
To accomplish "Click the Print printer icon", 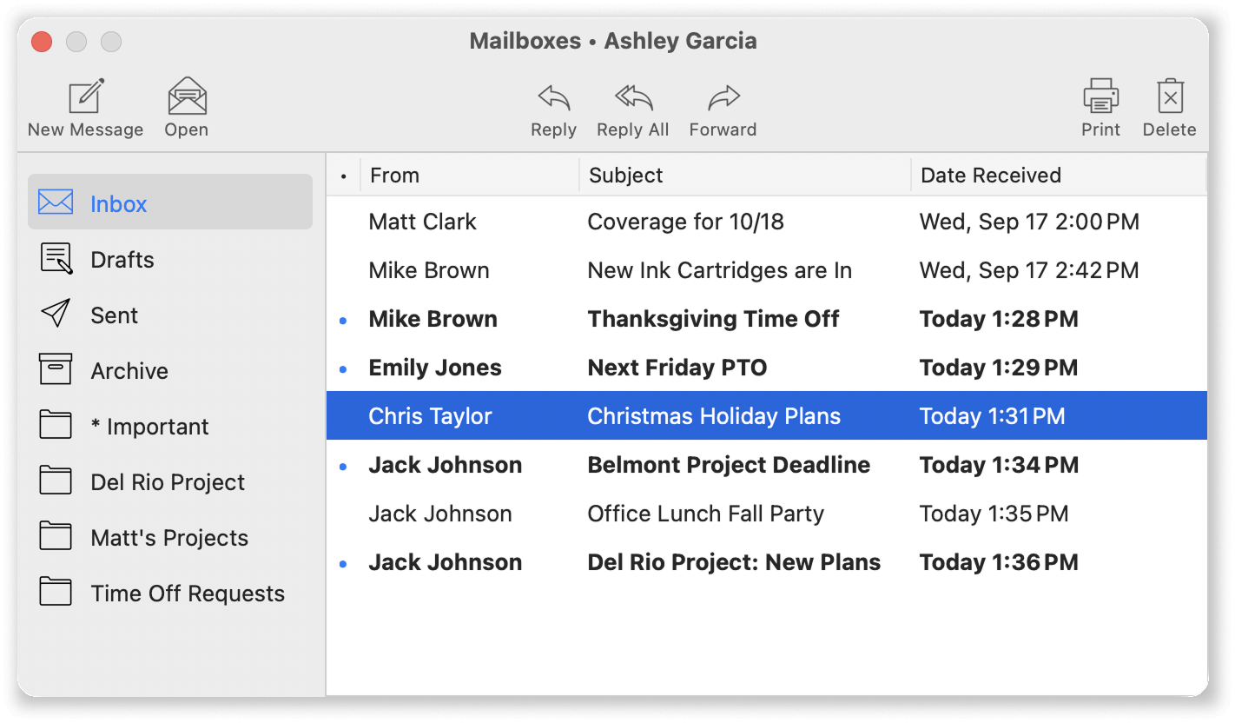I will coord(1100,96).
